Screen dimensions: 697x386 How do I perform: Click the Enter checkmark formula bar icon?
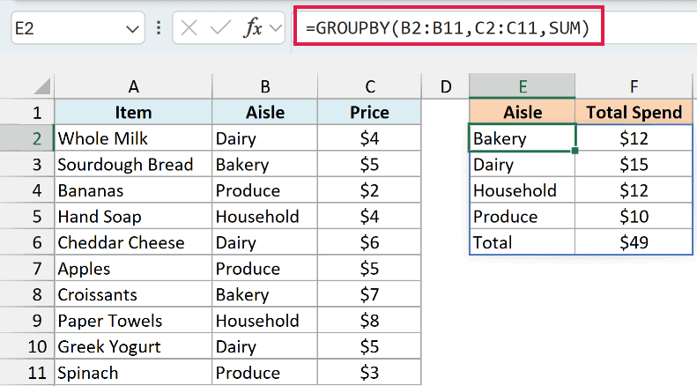pos(220,28)
